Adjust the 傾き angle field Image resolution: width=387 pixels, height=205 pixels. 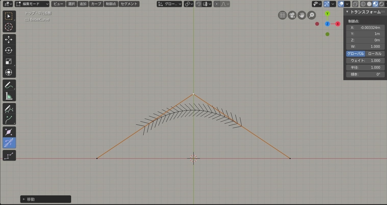[365, 74]
